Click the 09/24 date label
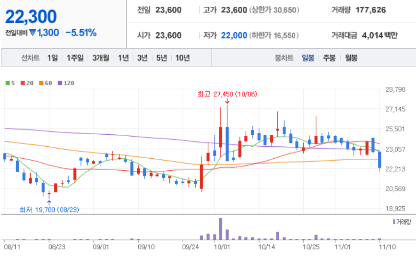The width and height of the screenshot is (416, 258). click(190, 247)
